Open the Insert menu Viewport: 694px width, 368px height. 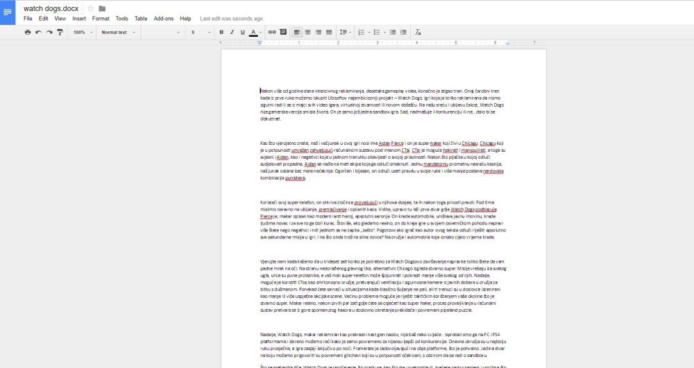point(79,19)
